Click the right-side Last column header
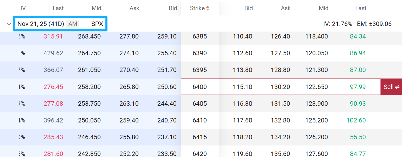 (361, 8)
